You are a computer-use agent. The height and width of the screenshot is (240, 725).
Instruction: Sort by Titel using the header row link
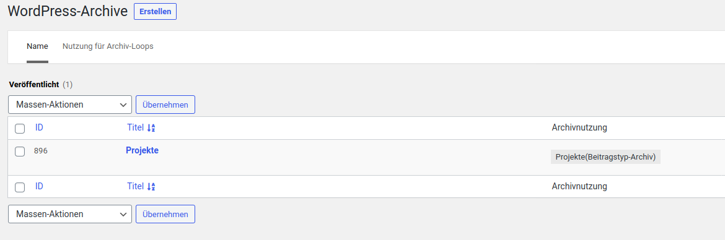[136, 127]
